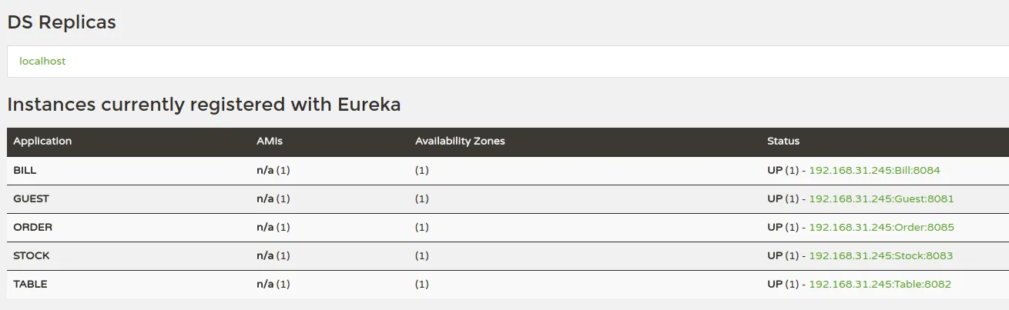
Task: Select the STOCK application name
Action: [x=32, y=255]
